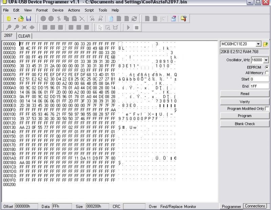
Task: Open the File menu
Action: click(x=6, y=10)
